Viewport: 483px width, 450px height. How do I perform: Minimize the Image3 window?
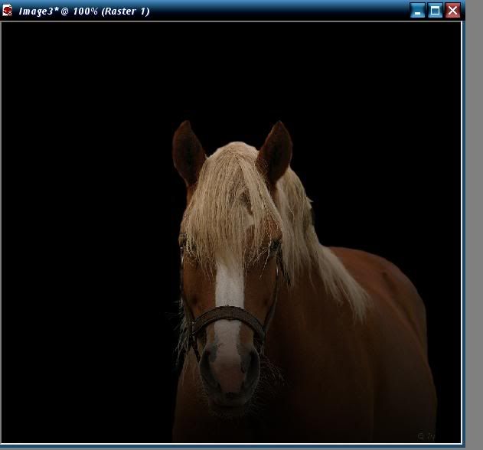click(x=417, y=11)
